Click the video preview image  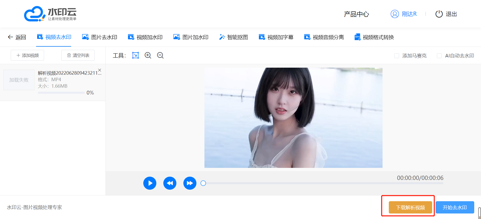click(x=293, y=118)
